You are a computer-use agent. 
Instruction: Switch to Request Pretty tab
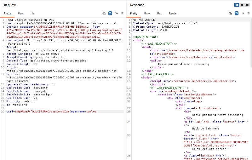coord(7,13)
